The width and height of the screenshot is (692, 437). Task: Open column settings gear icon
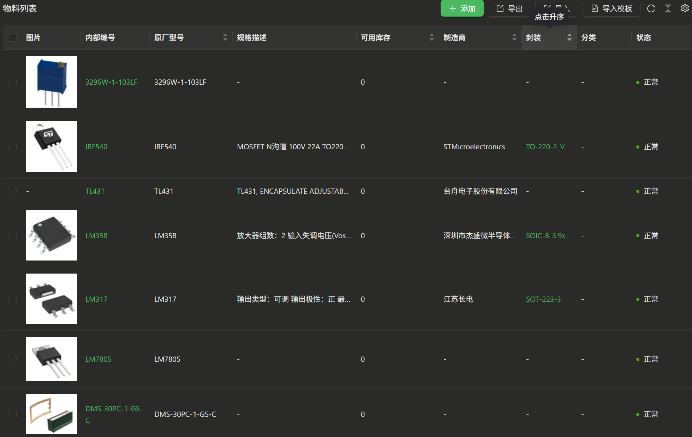click(x=685, y=8)
